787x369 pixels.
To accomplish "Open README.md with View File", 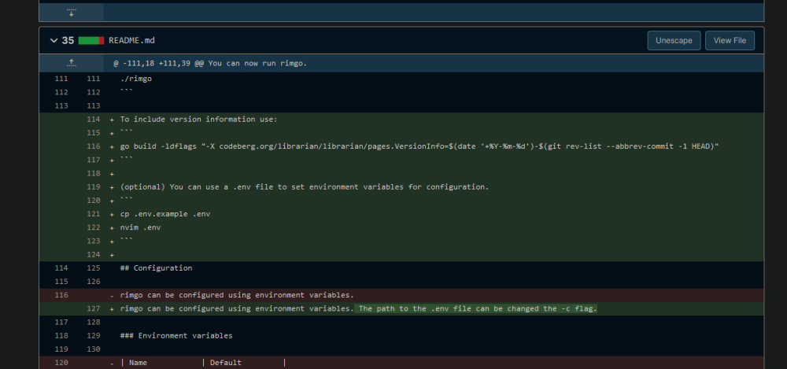I will (x=730, y=41).
